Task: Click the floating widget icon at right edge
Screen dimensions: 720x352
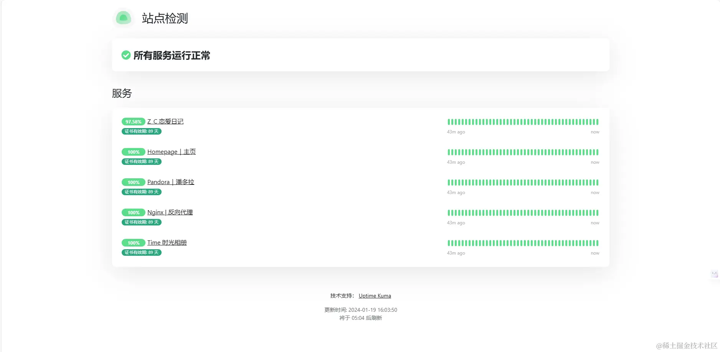Action: coord(714,274)
